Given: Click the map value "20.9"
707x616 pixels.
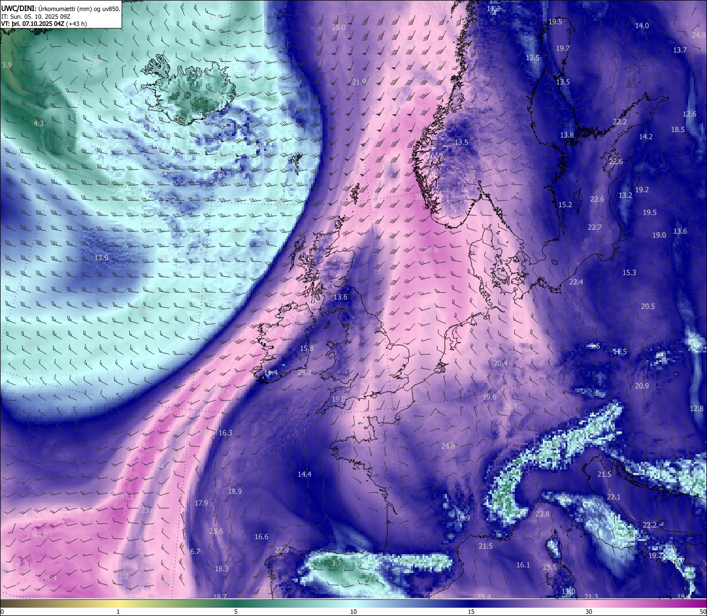Looking at the screenshot, I should pos(642,386).
